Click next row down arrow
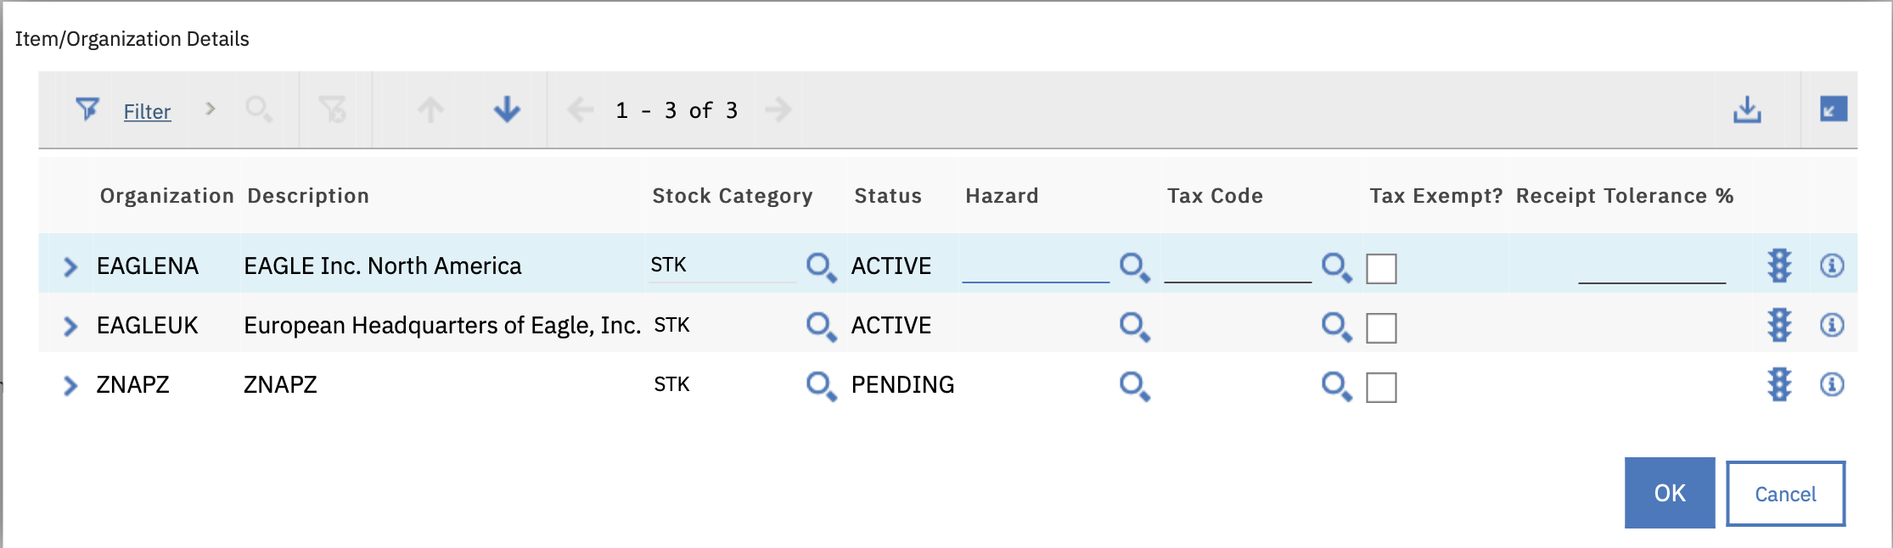 pos(507,109)
